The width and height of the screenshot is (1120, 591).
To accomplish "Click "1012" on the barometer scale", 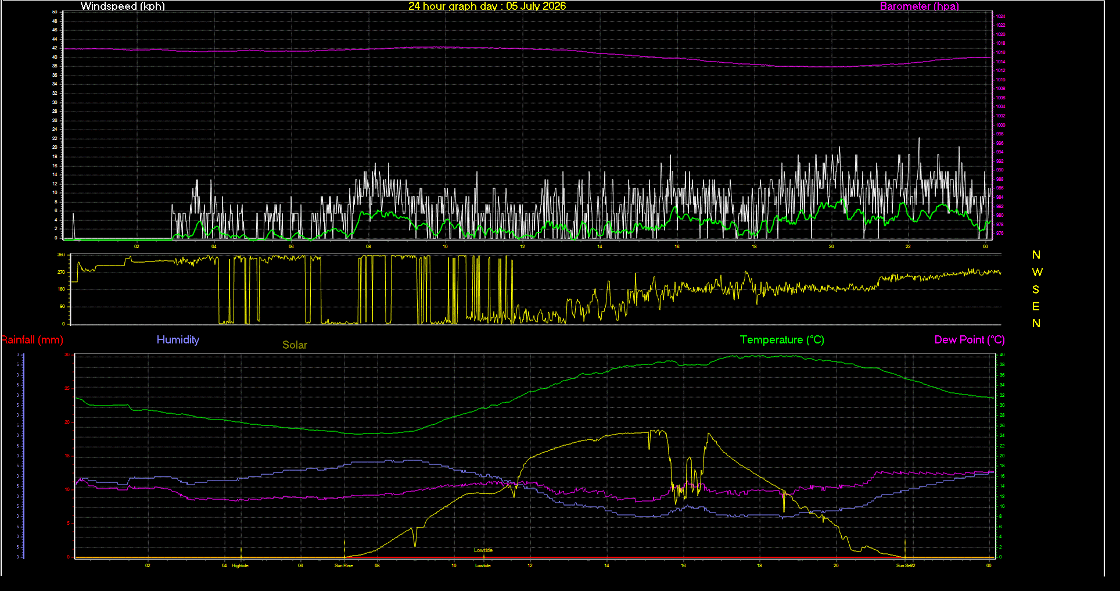I will point(1000,71).
